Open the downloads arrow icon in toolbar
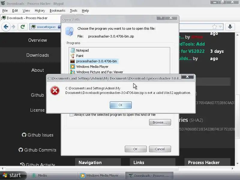The height and width of the screenshot is (180, 240). (230, 27)
